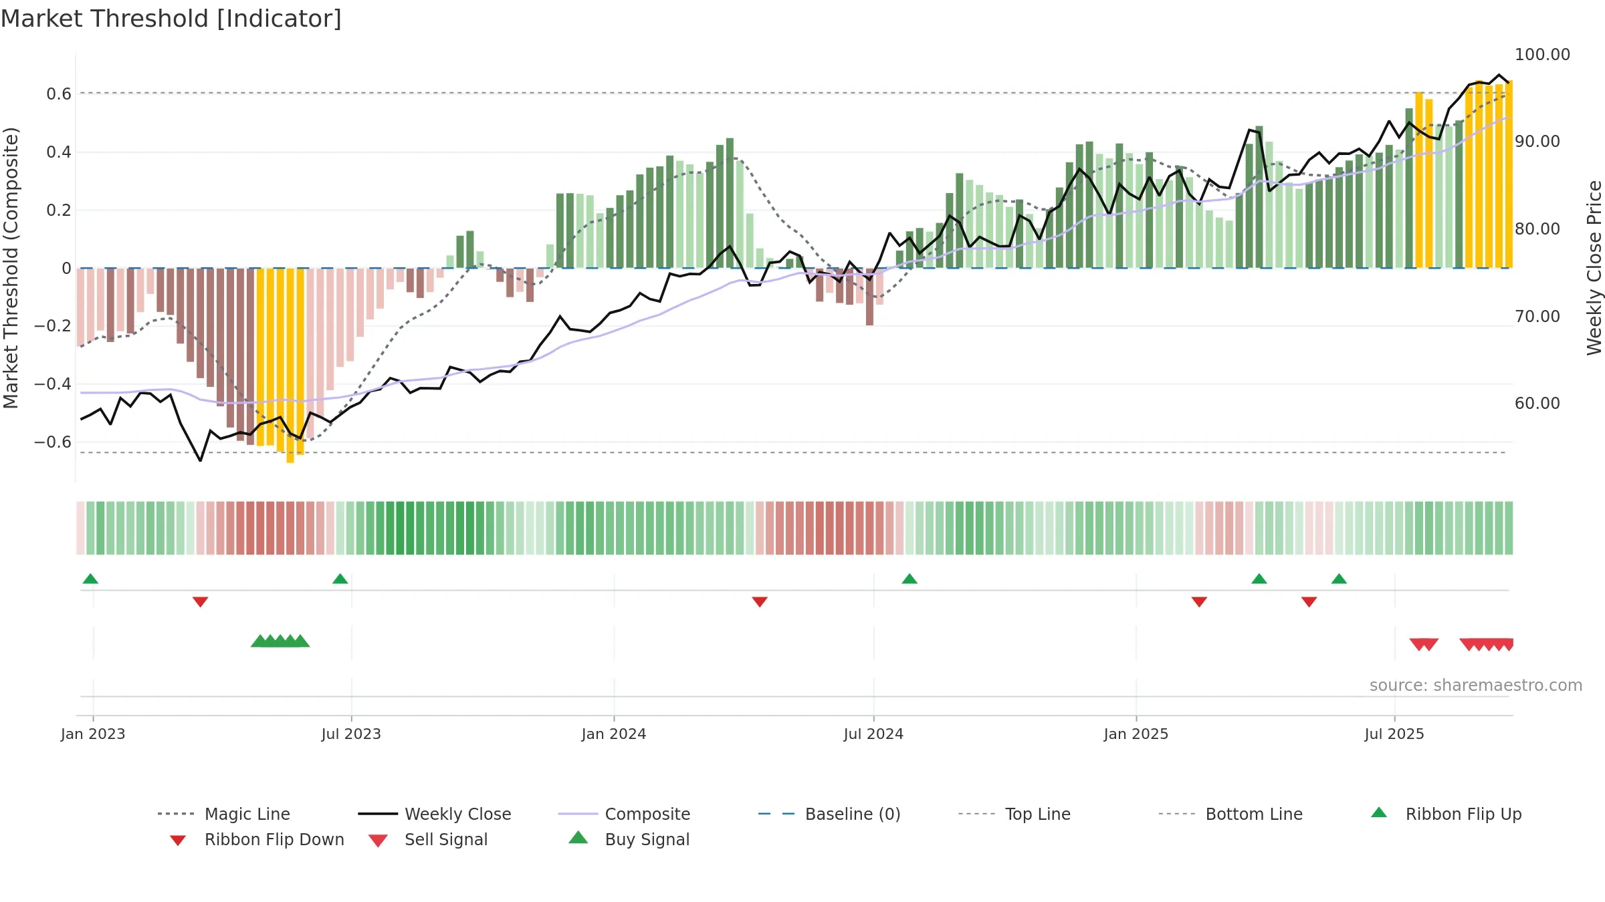The image size is (1605, 902).
Task: Click the Jul 2024 x-axis label
Action: click(x=873, y=734)
